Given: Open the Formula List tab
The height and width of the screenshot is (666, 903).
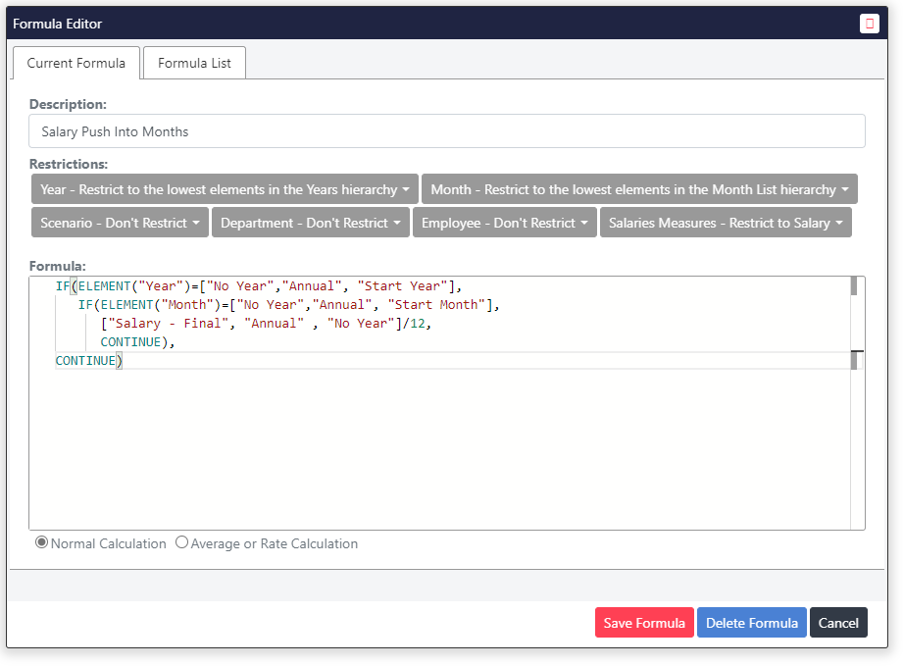Looking at the screenshot, I should pyautogui.click(x=194, y=63).
